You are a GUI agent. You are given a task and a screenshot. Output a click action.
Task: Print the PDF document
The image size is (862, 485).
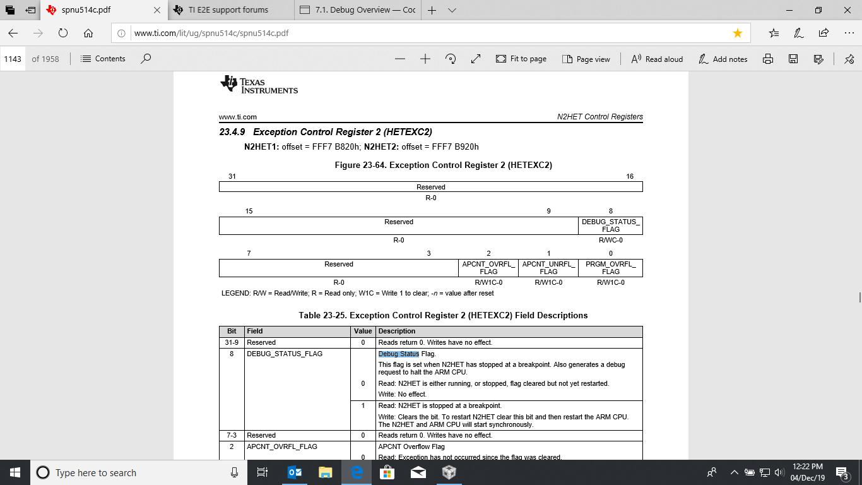coord(768,59)
